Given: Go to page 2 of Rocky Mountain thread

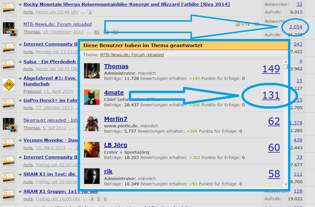Looking at the screenshot, I should [x=90, y=12].
